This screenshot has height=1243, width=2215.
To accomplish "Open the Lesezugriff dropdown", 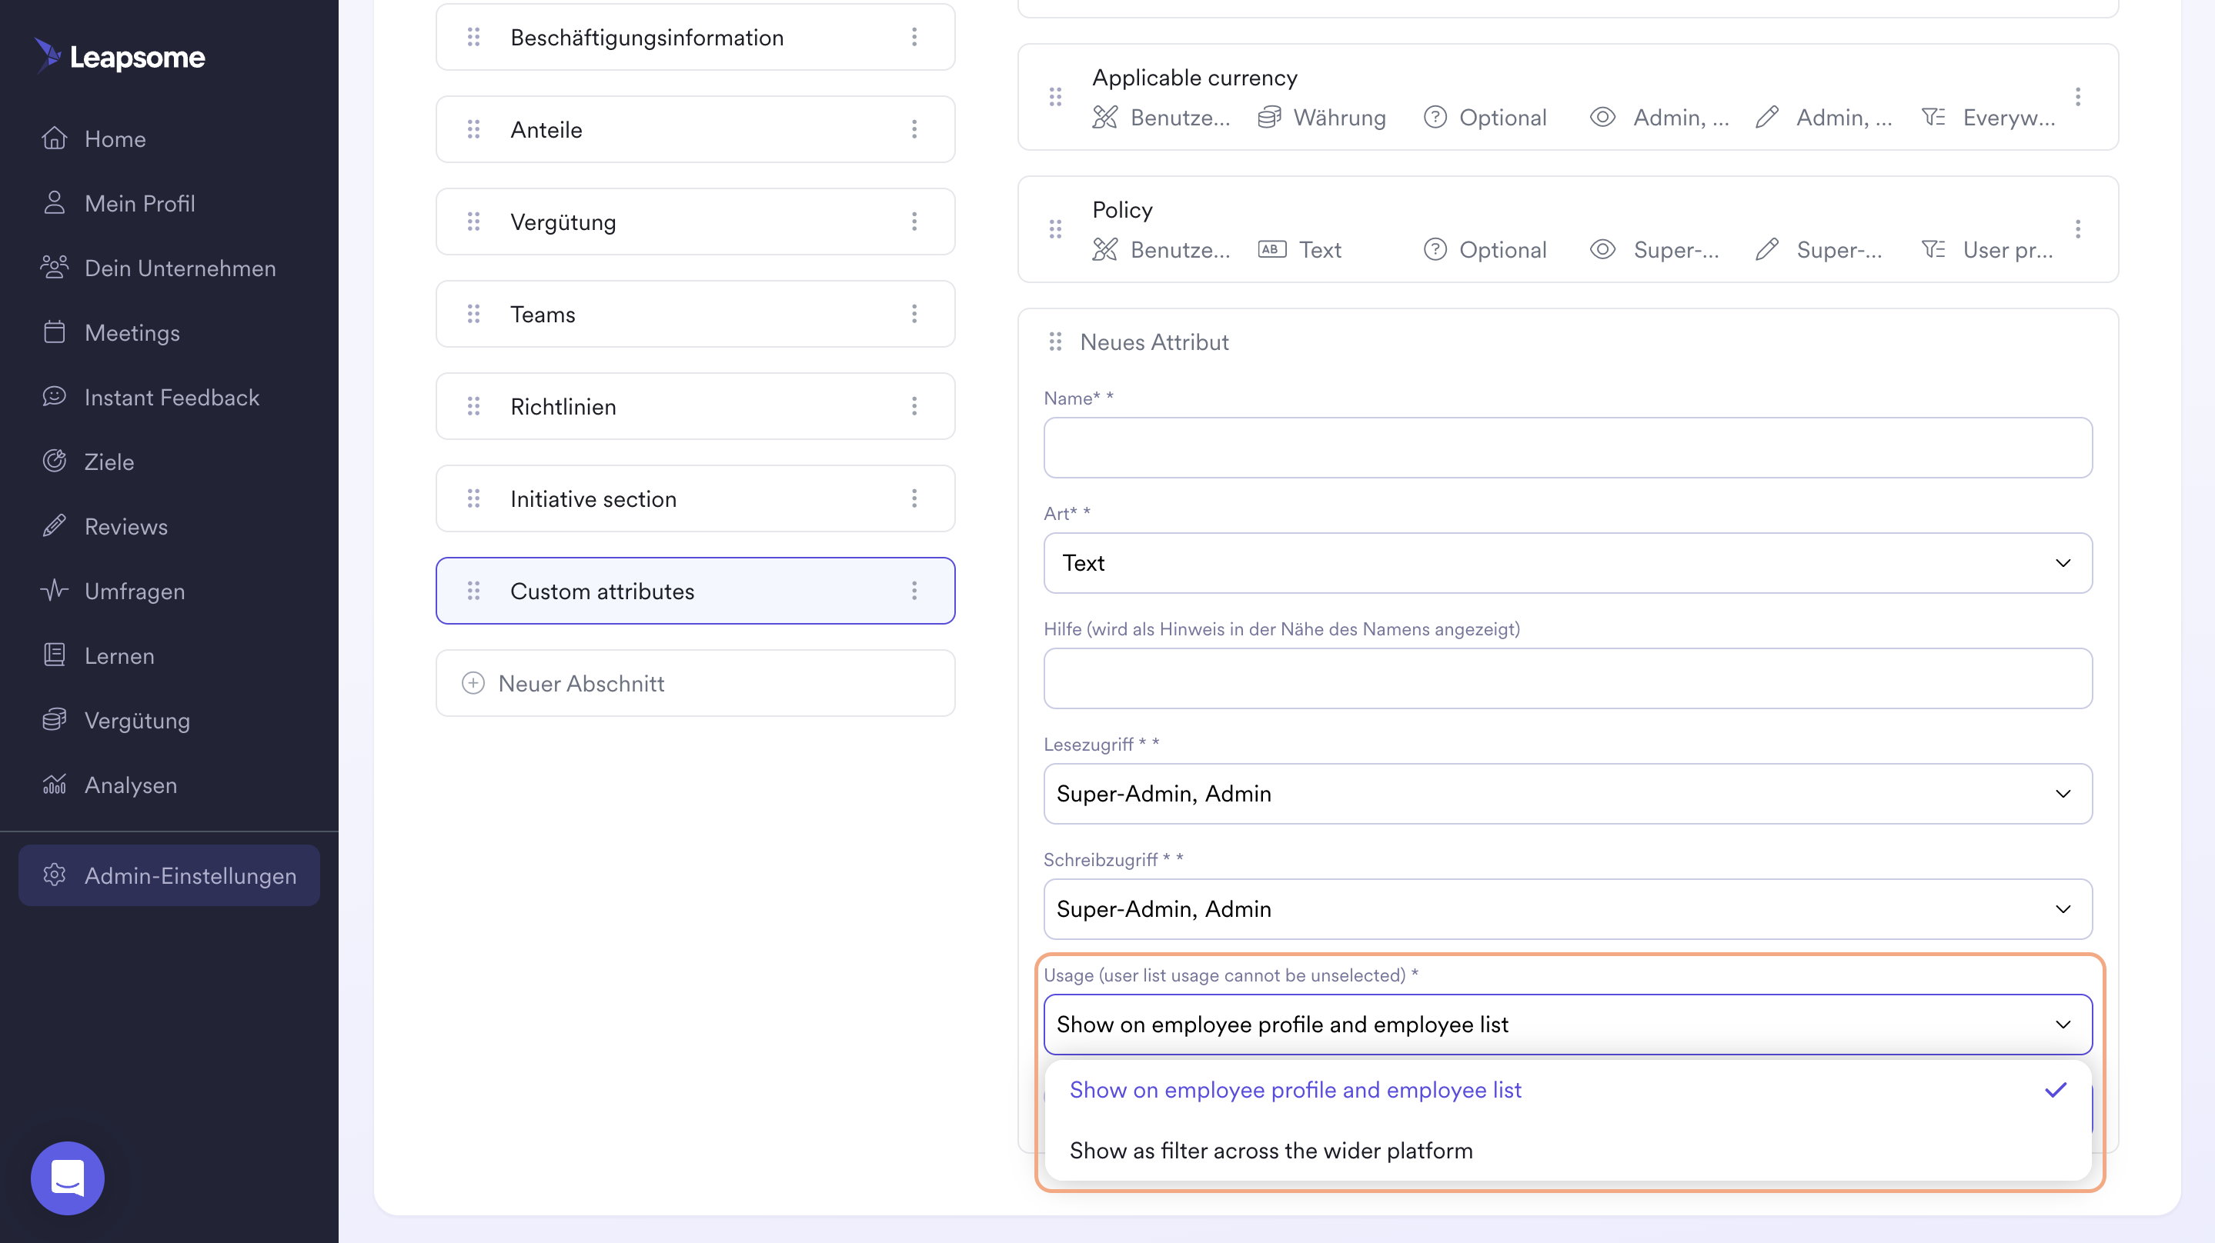I will pyautogui.click(x=1568, y=792).
